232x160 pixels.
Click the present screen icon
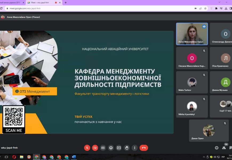(x=119, y=148)
